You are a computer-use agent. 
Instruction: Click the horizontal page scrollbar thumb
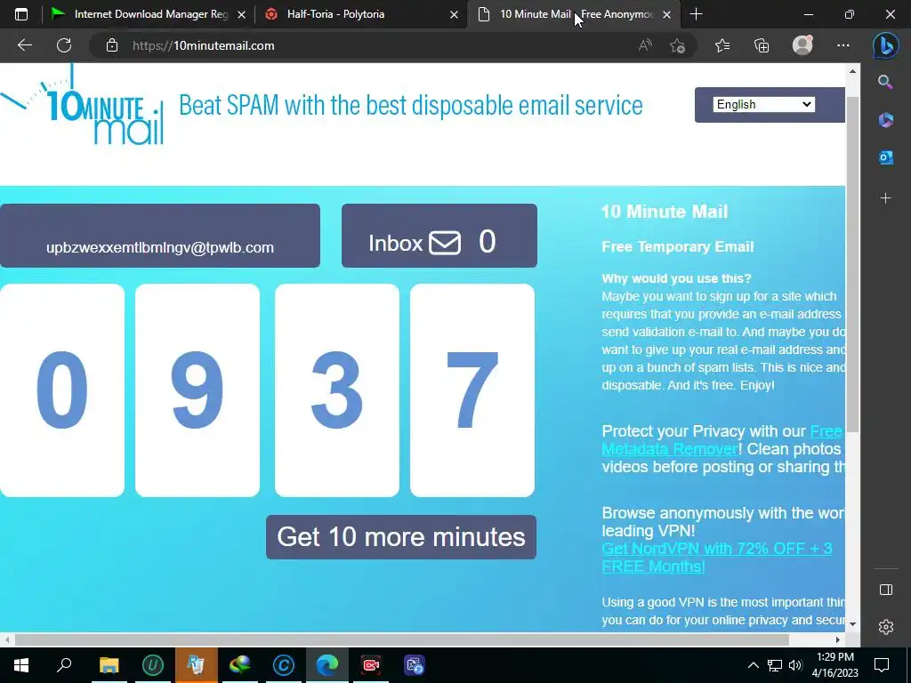tap(402, 639)
